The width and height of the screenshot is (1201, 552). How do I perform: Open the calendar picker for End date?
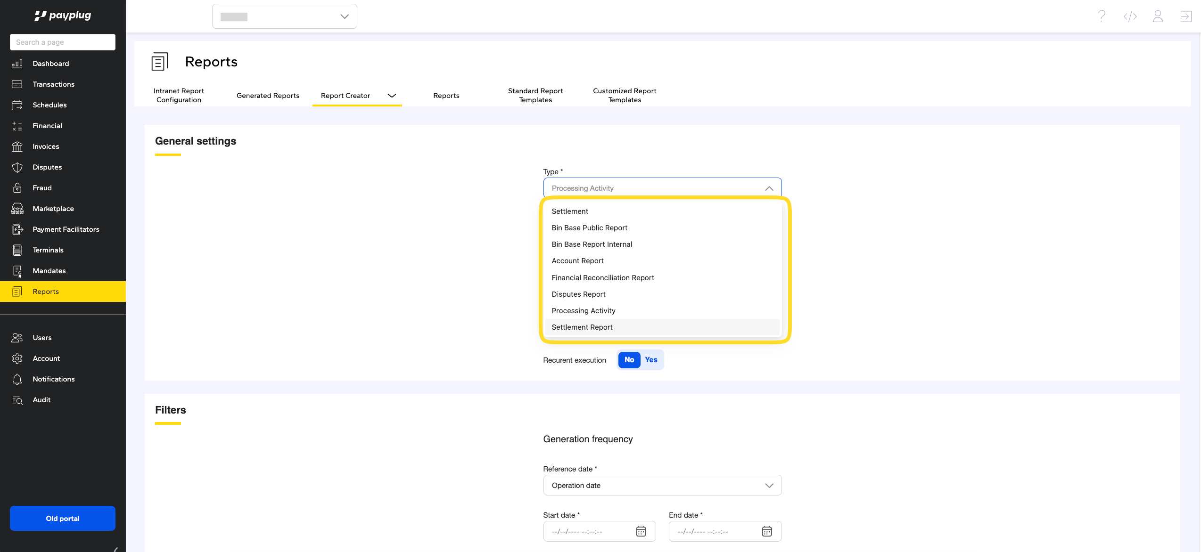(767, 531)
